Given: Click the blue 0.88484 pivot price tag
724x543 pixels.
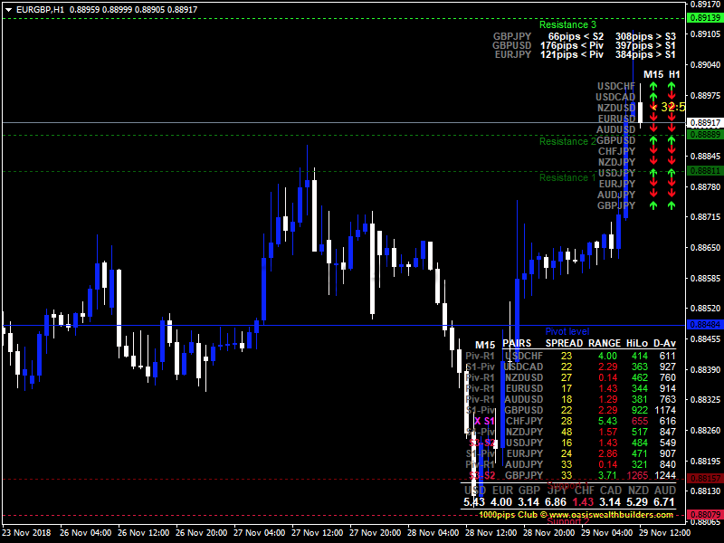Looking at the screenshot, I should click(704, 324).
